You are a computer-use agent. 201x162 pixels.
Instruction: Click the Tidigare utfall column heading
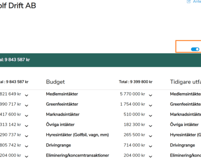(x=186, y=82)
